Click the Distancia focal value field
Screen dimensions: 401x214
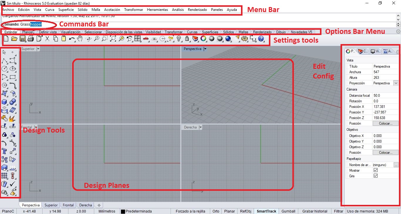point(385,96)
